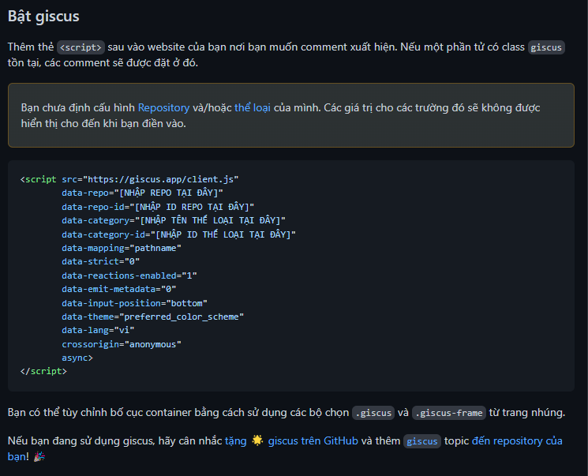Click the 'Bật giscus' heading
Screen dimensions: 588x476
43,17
